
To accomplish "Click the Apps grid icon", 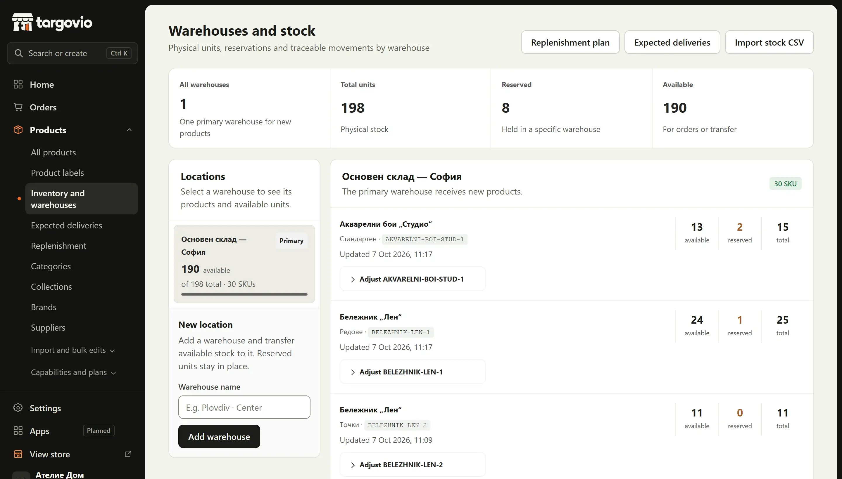I will tap(18, 431).
